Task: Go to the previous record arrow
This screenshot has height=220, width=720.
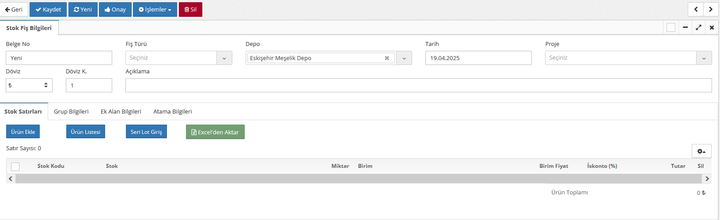Action: [696, 9]
